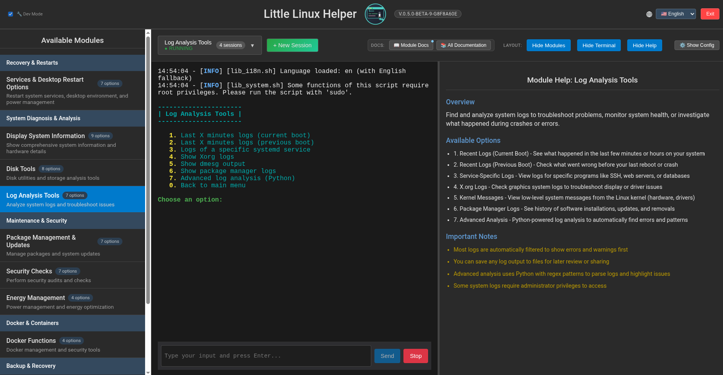Screen dimensions: 723x375
Task: Click Hide Help layout button
Action: click(x=644, y=45)
